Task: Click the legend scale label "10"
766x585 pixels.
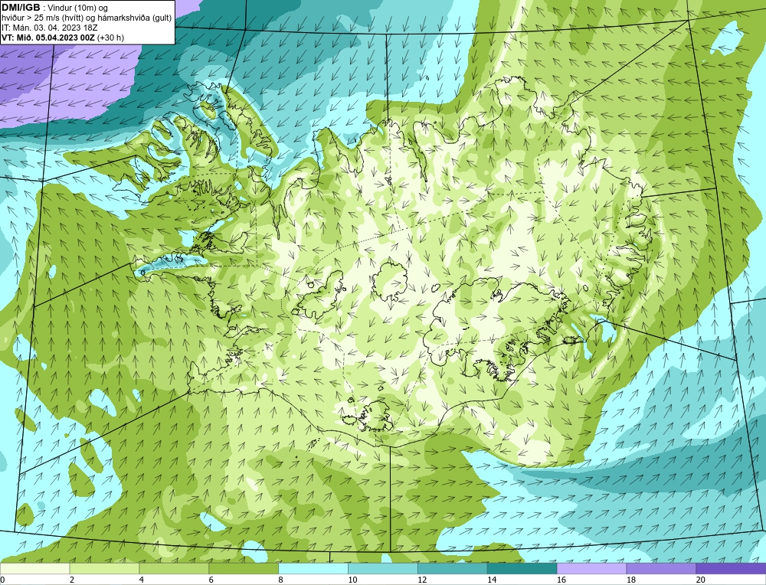Action: click(x=352, y=580)
